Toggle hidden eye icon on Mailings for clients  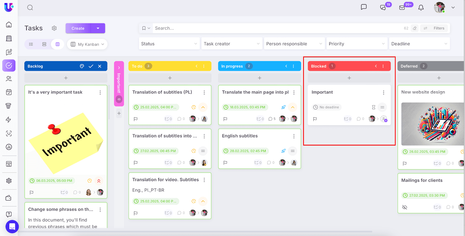click(405, 207)
